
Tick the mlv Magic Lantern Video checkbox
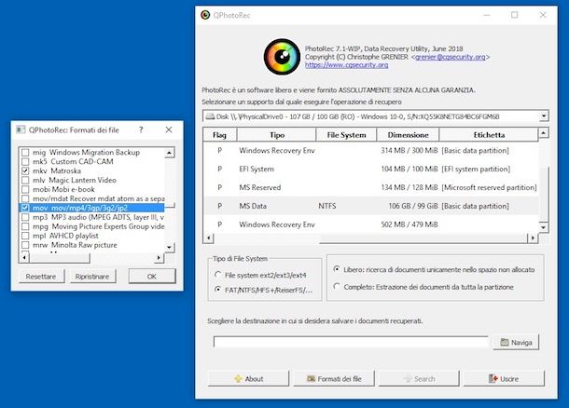[25, 180]
